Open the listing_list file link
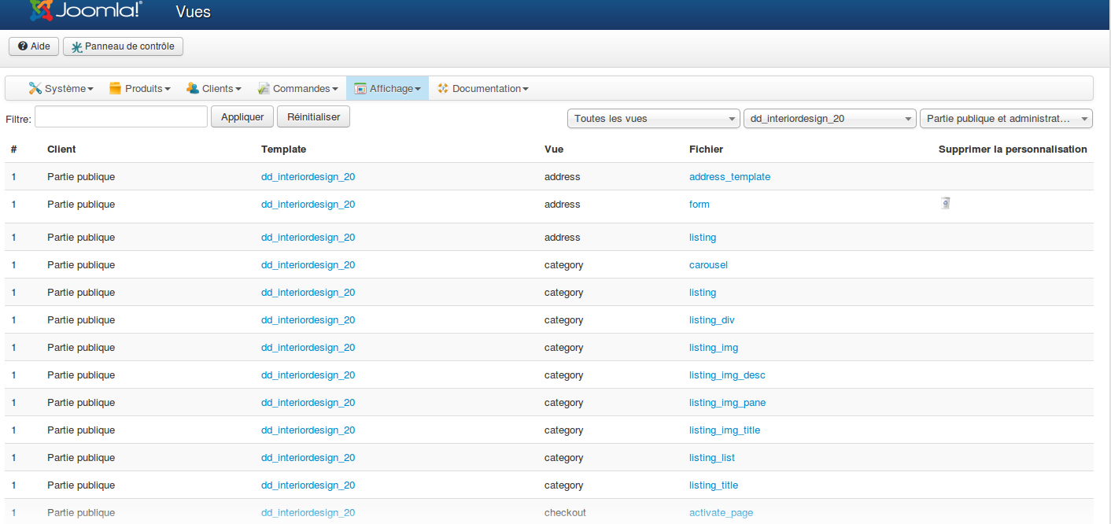The image size is (1111, 524). point(712,458)
